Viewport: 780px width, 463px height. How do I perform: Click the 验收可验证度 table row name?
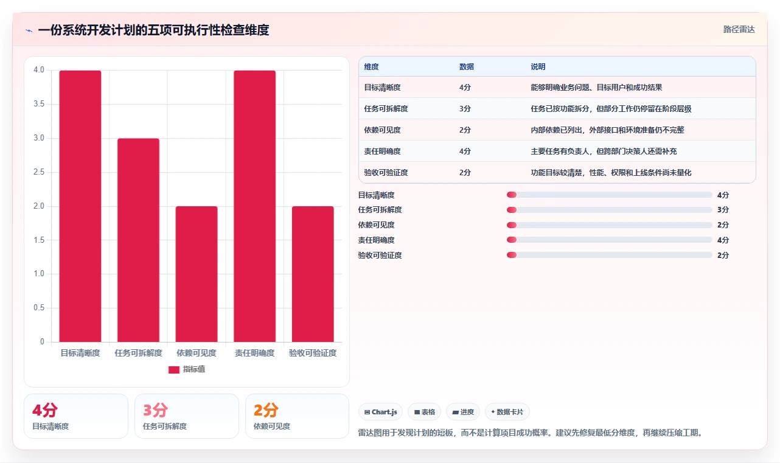pos(386,173)
